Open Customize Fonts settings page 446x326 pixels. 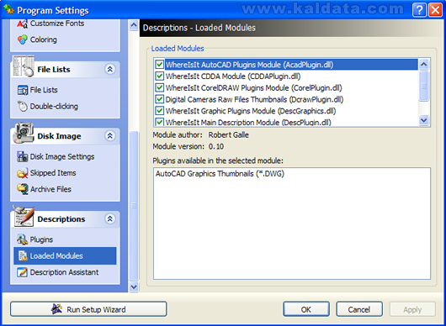57,24
